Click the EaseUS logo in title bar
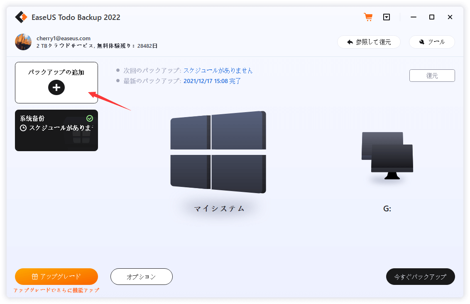This screenshot has width=470, height=304. (x=21, y=17)
